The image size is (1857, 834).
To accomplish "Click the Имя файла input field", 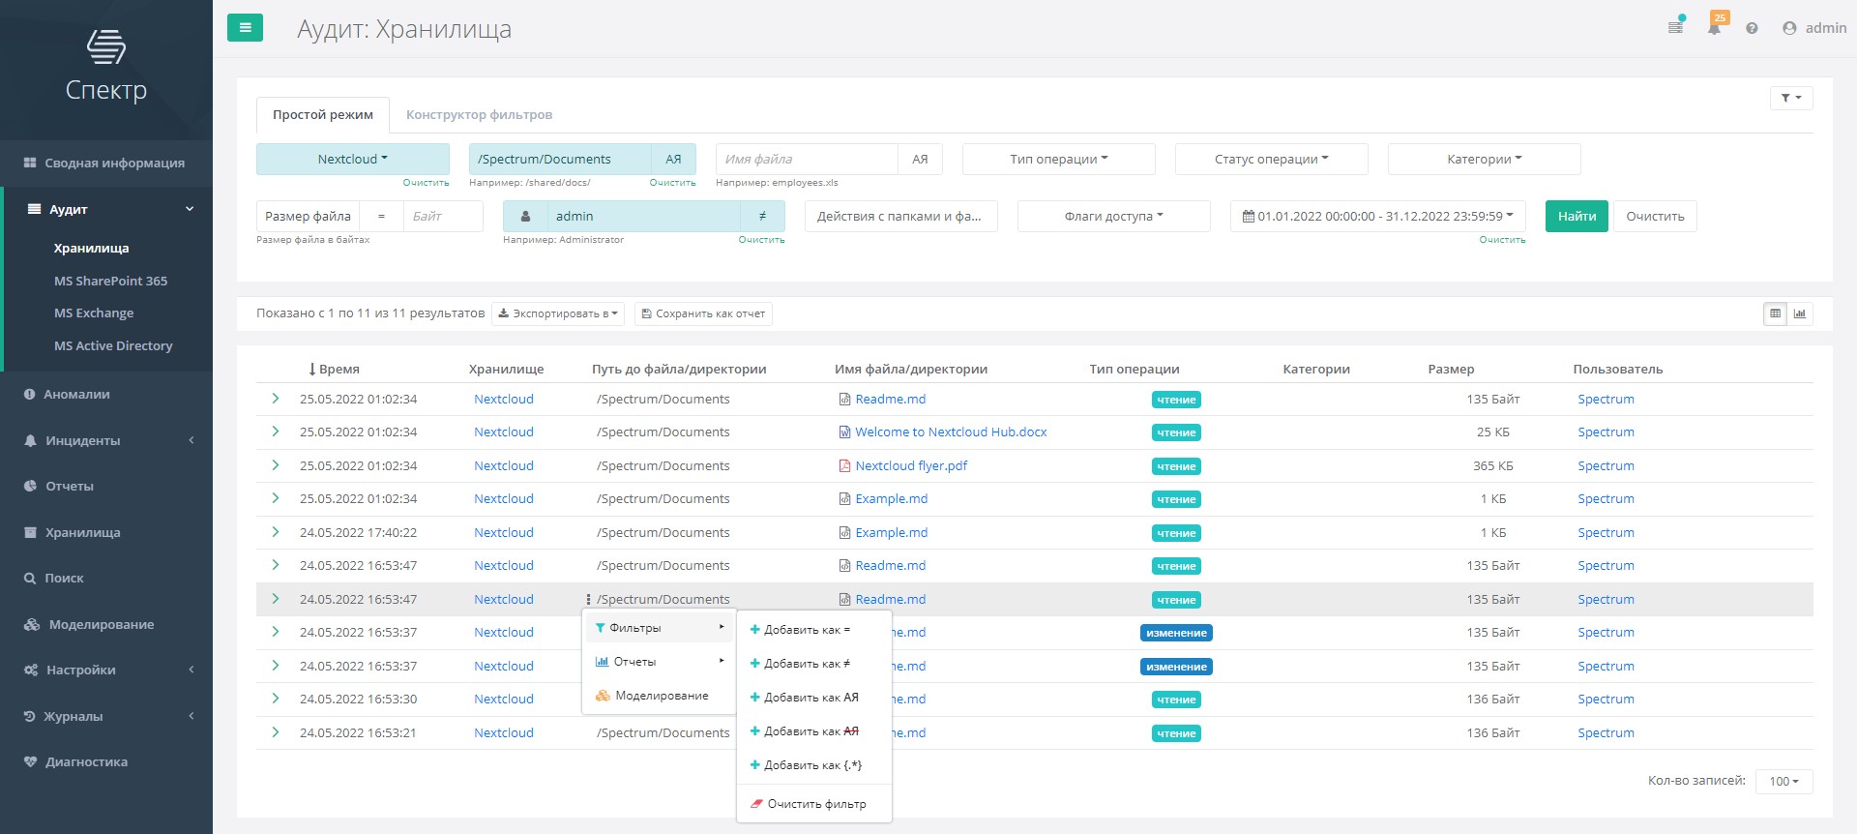I will coord(808,160).
